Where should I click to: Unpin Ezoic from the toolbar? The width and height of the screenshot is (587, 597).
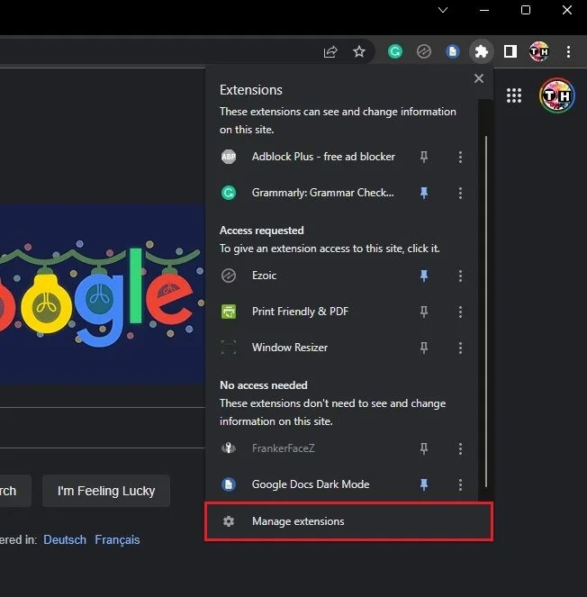pyautogui.click(x=424, y=276)
